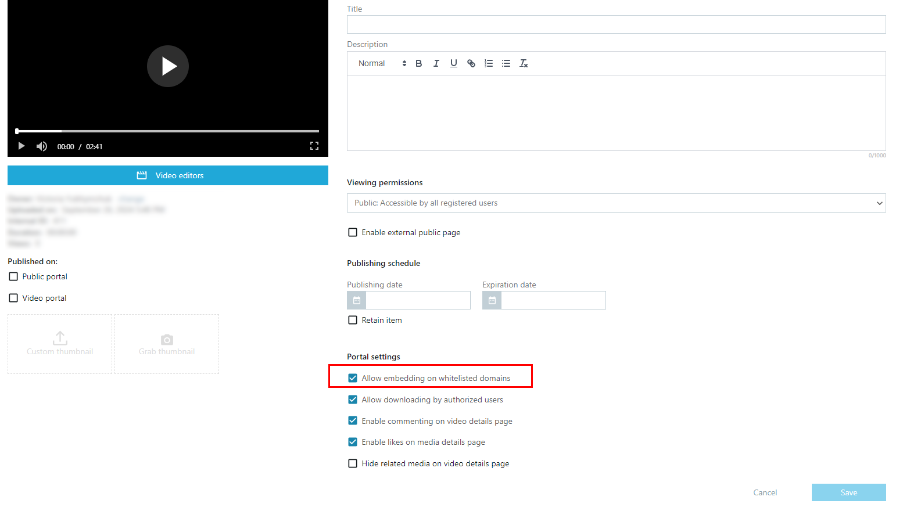This screenshot has height=511, width=903.
Task: Click the Video editors button
Action: click(x=167, y=175)
